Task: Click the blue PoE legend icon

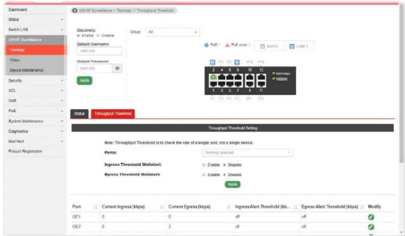Action: 206,45
